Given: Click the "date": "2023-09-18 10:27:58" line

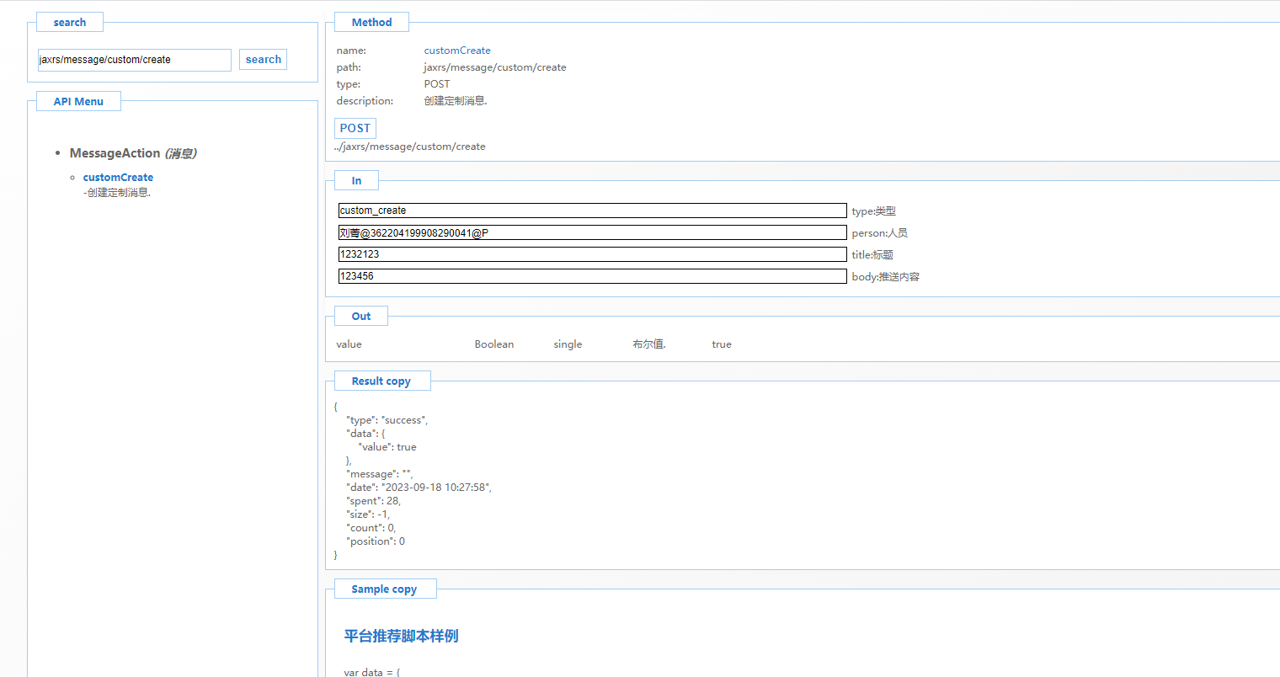Looking at the screenshot, I should tap(419, 488).
